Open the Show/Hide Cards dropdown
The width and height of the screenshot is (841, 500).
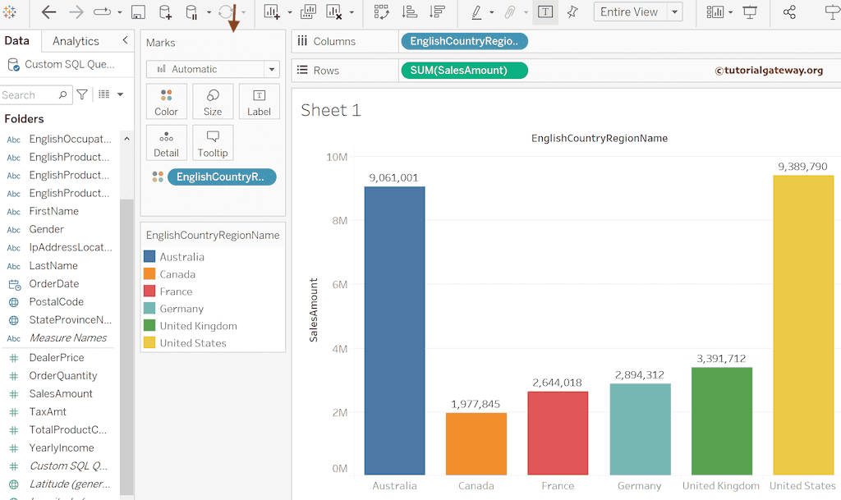pos(715,12)
